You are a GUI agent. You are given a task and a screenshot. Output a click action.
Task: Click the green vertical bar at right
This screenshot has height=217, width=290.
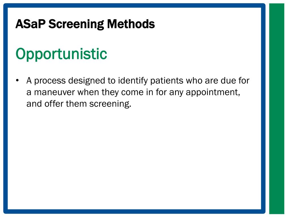pos(276,108)
